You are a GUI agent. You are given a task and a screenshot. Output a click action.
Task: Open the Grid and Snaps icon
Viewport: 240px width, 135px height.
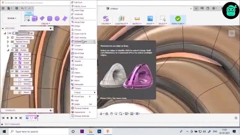click(x=132, y=114)
